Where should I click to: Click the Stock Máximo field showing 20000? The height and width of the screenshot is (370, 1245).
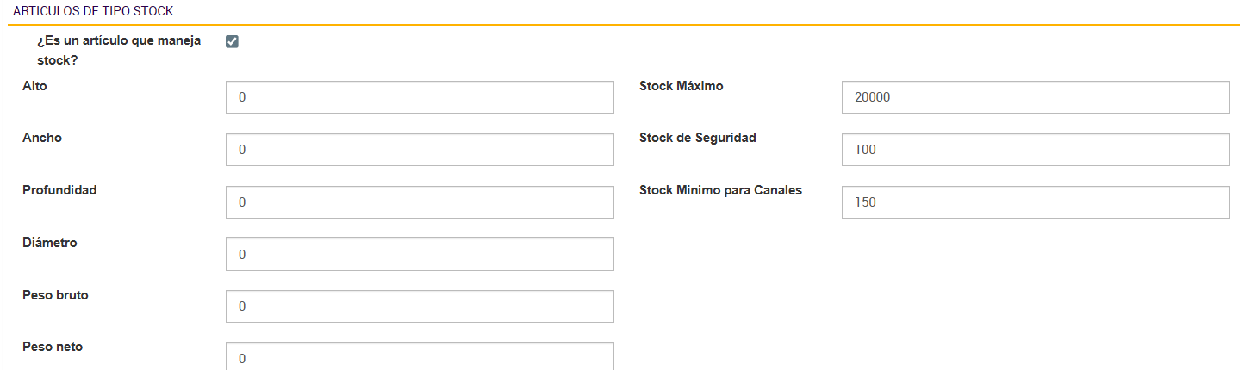pos(1035,97)
